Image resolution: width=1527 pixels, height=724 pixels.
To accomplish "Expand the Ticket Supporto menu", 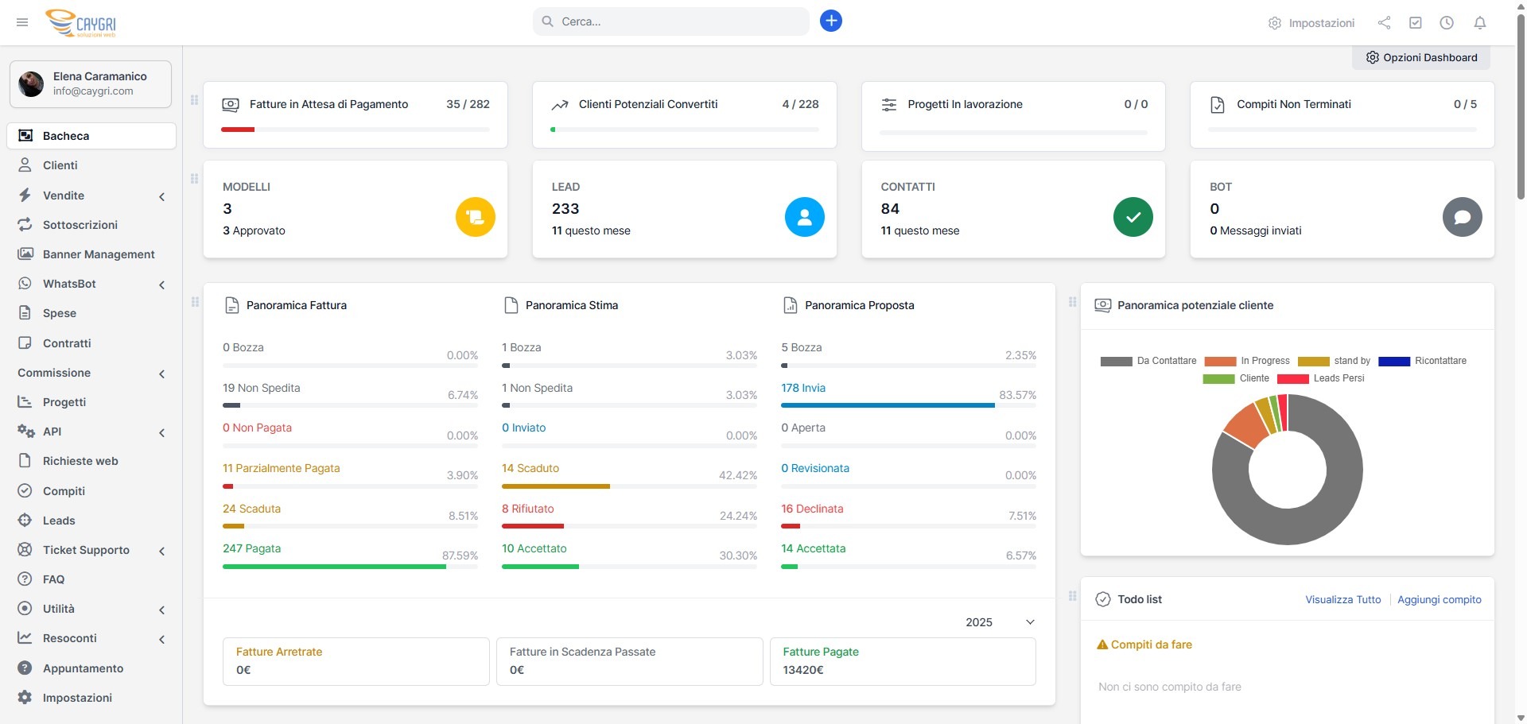I will coord(91,550).
